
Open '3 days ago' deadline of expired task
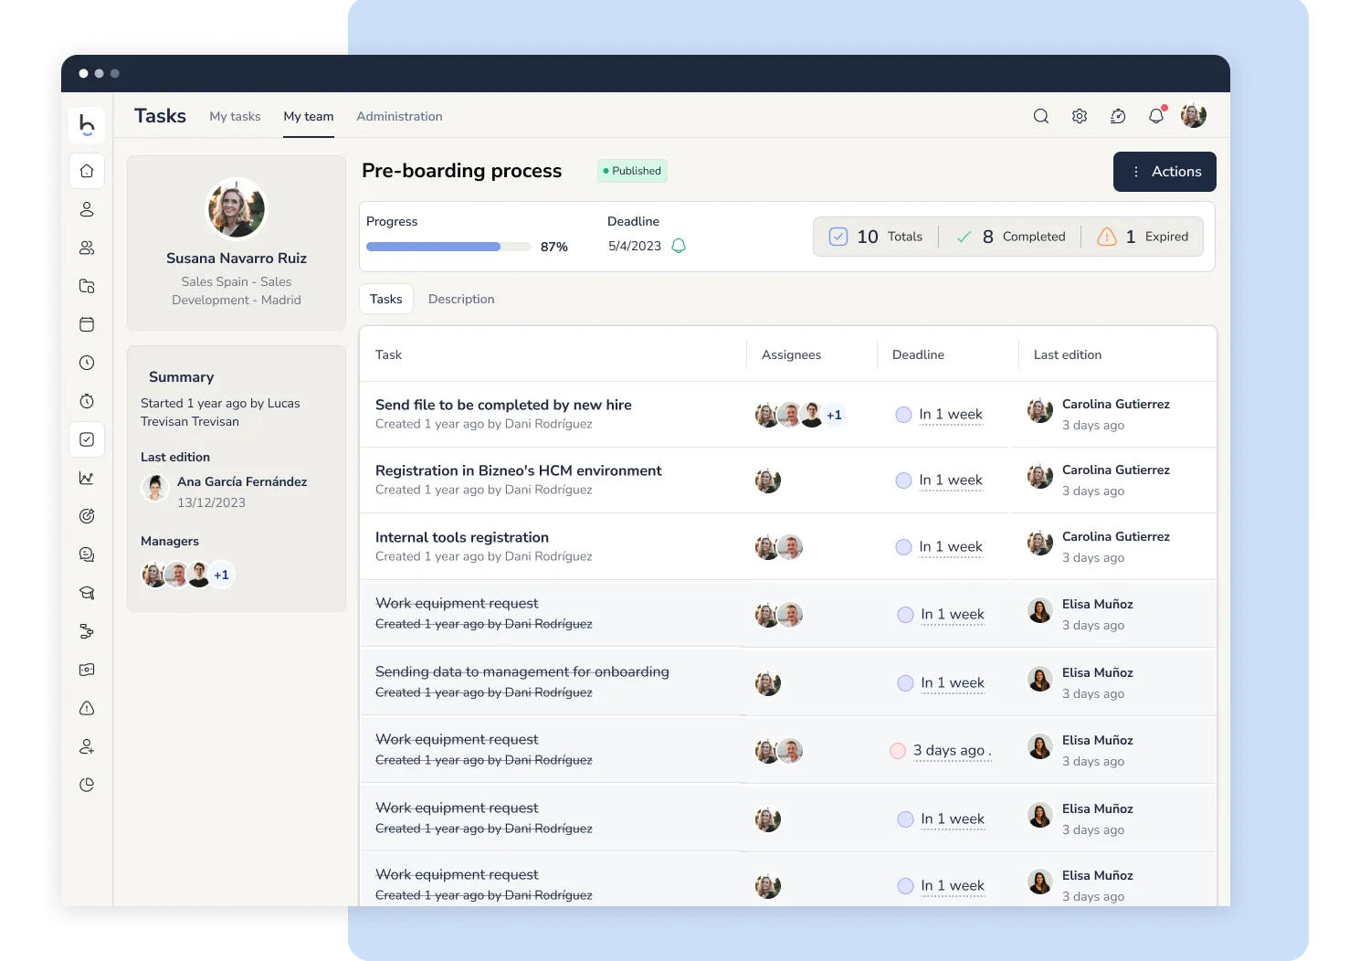pos(953,751)
